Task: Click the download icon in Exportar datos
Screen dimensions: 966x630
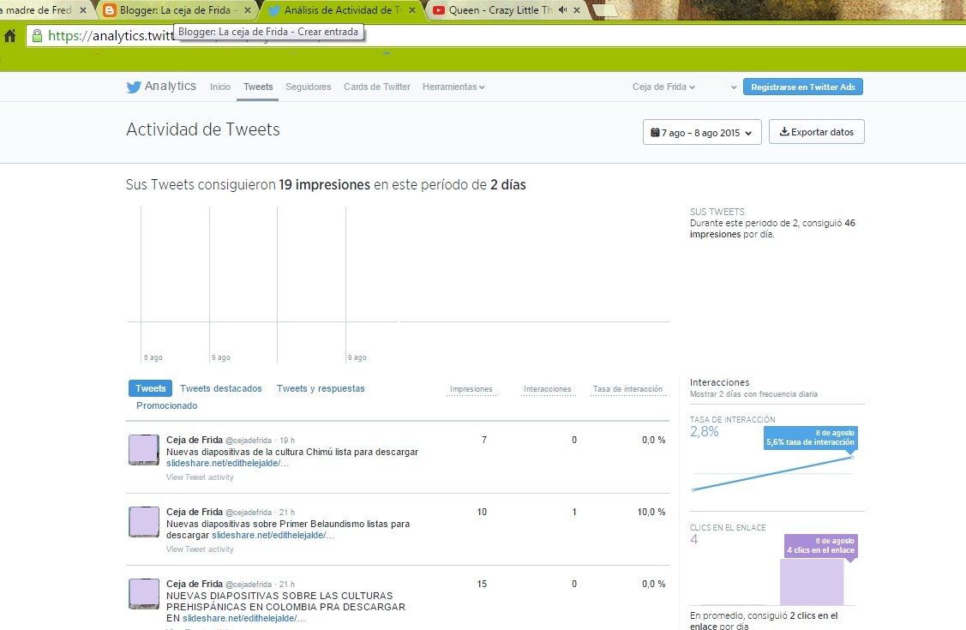Action: coord(784,131)
